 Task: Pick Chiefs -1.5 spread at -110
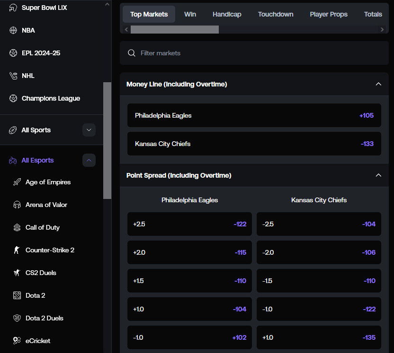(x=319, y=281)
